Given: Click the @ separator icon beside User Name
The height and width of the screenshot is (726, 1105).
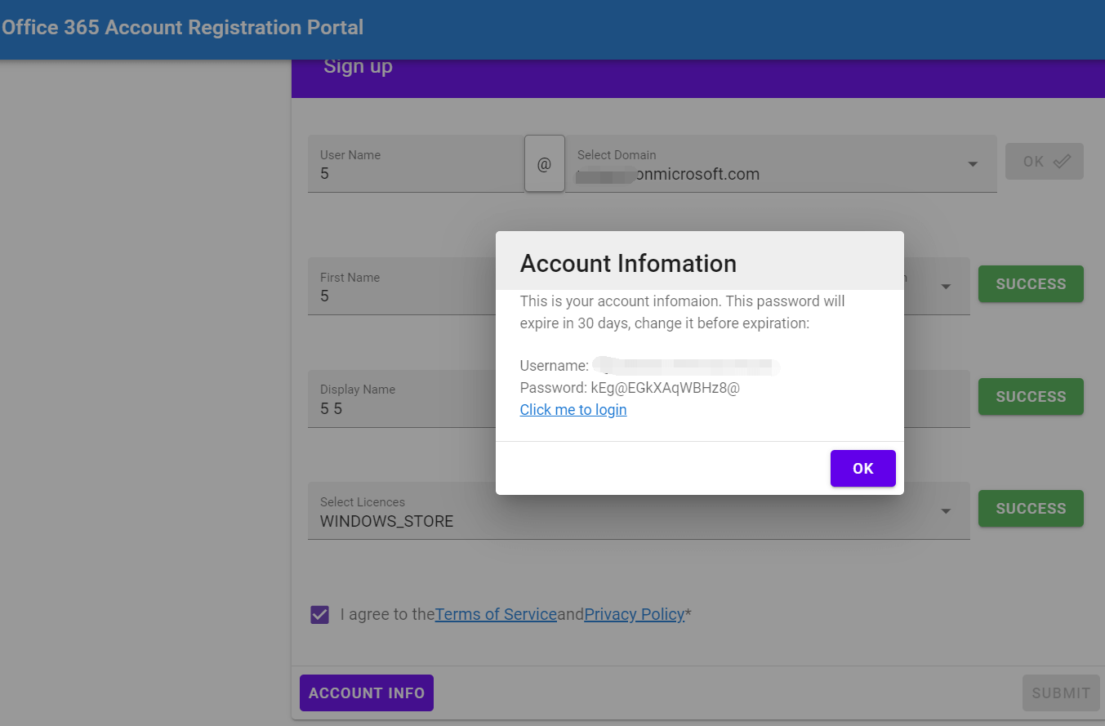Looking at the screenshot, I should (x=544, y=163).
